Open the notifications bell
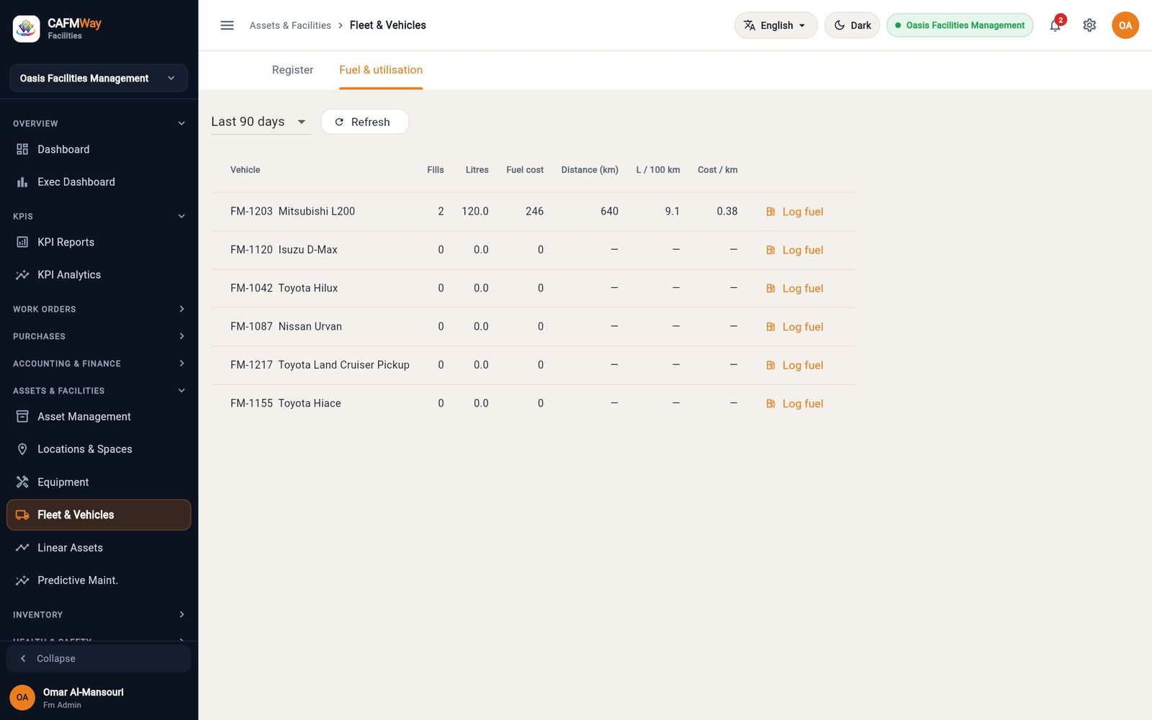 1056,25
